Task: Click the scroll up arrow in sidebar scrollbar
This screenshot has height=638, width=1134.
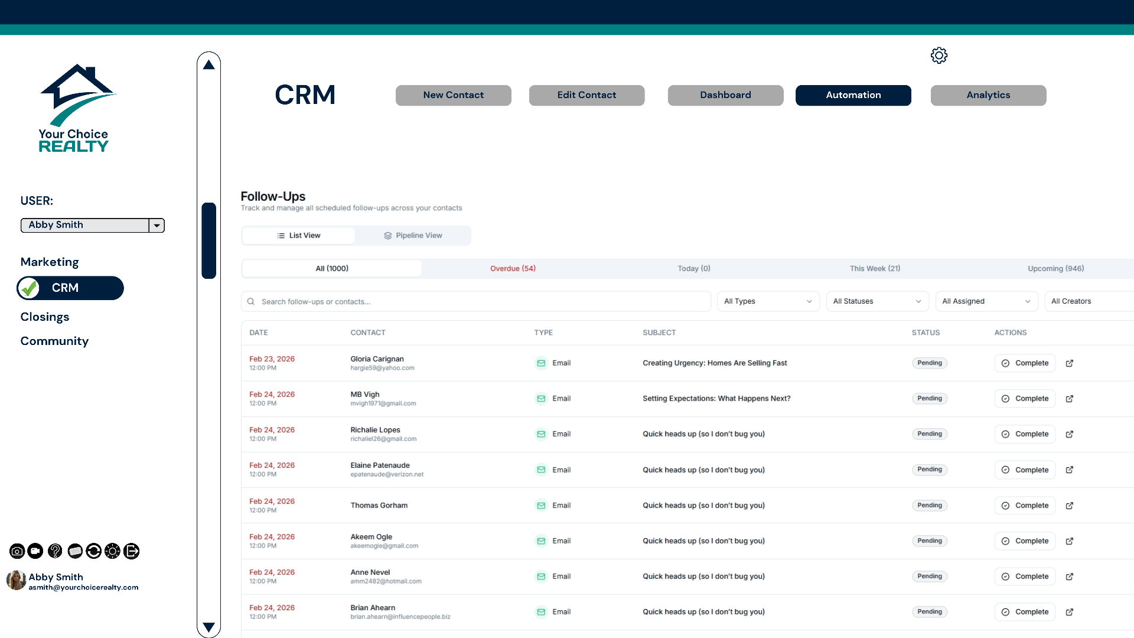Action: point(208,64)
